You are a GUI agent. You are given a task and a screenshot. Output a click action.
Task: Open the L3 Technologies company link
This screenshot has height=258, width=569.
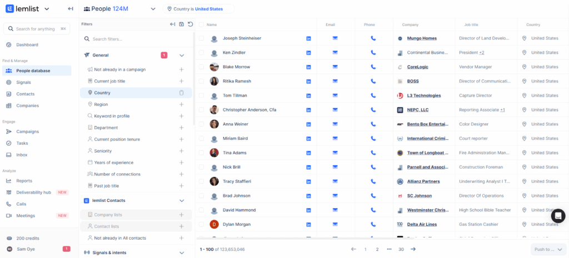424,95
